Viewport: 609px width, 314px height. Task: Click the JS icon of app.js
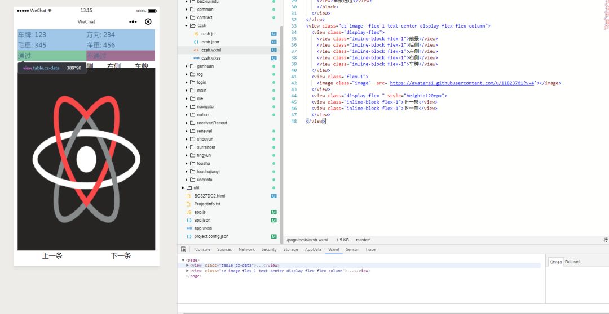189,212
